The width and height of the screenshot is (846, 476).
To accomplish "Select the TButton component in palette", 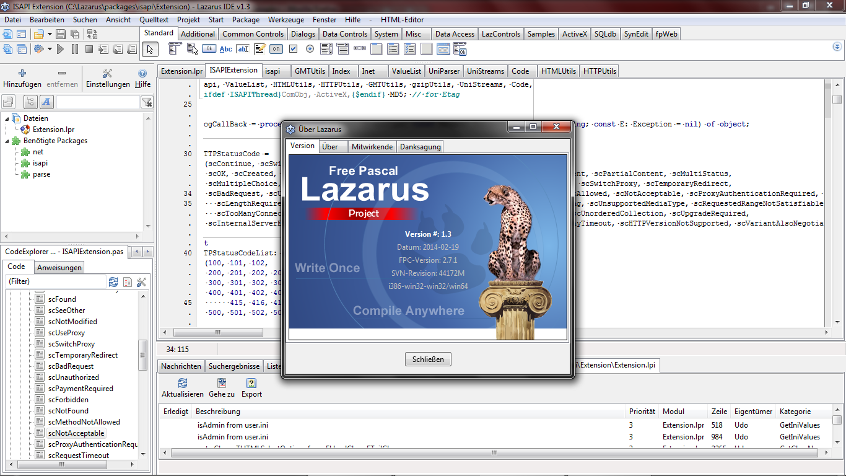I will coord(209,49).
